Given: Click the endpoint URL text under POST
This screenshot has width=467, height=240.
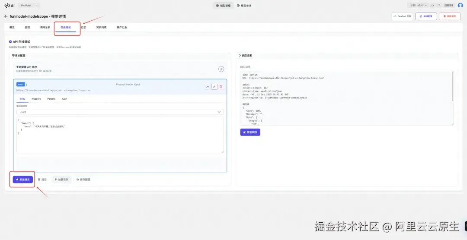Looking at the screenshot, I should point(53,90).
